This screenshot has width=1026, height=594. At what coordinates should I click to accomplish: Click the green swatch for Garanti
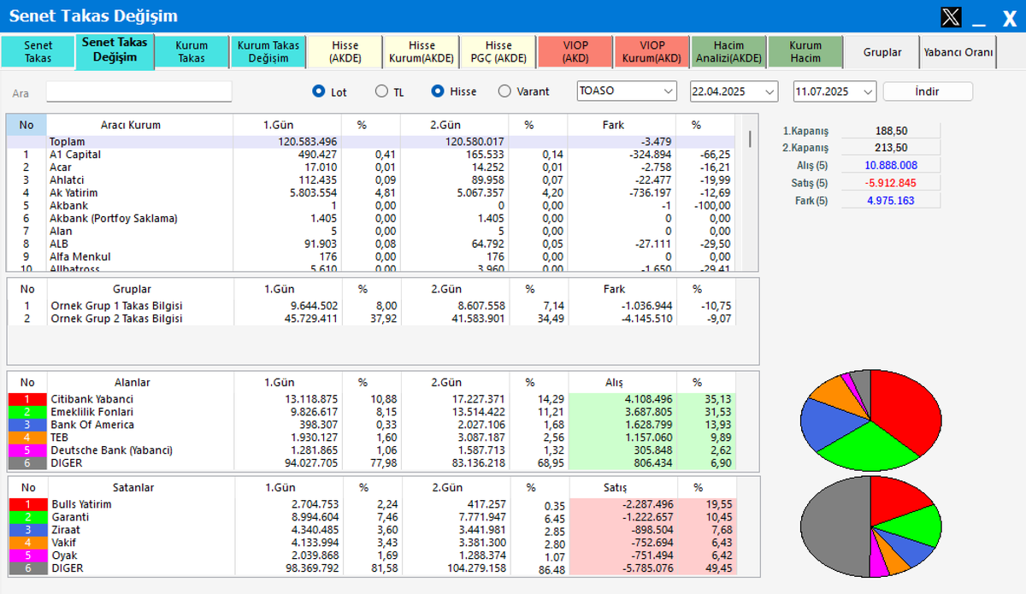pos(27,517)
